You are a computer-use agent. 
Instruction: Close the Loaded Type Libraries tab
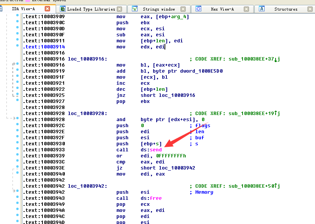[119, 9]
